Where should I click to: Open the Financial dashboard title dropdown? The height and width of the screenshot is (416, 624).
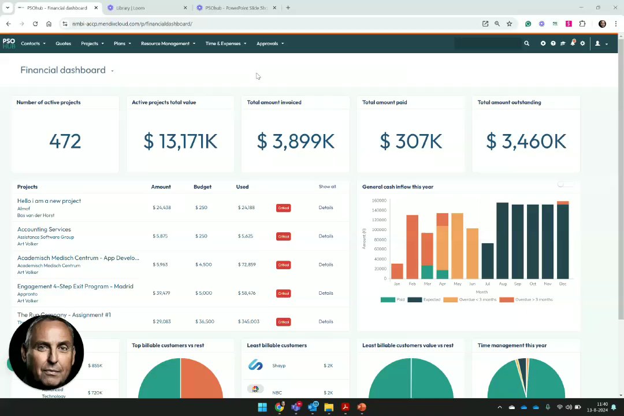click(x=112, y=71)
